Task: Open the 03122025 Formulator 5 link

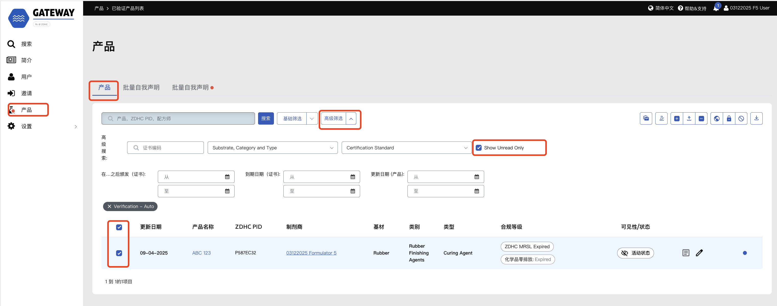Action: (311, 253)
